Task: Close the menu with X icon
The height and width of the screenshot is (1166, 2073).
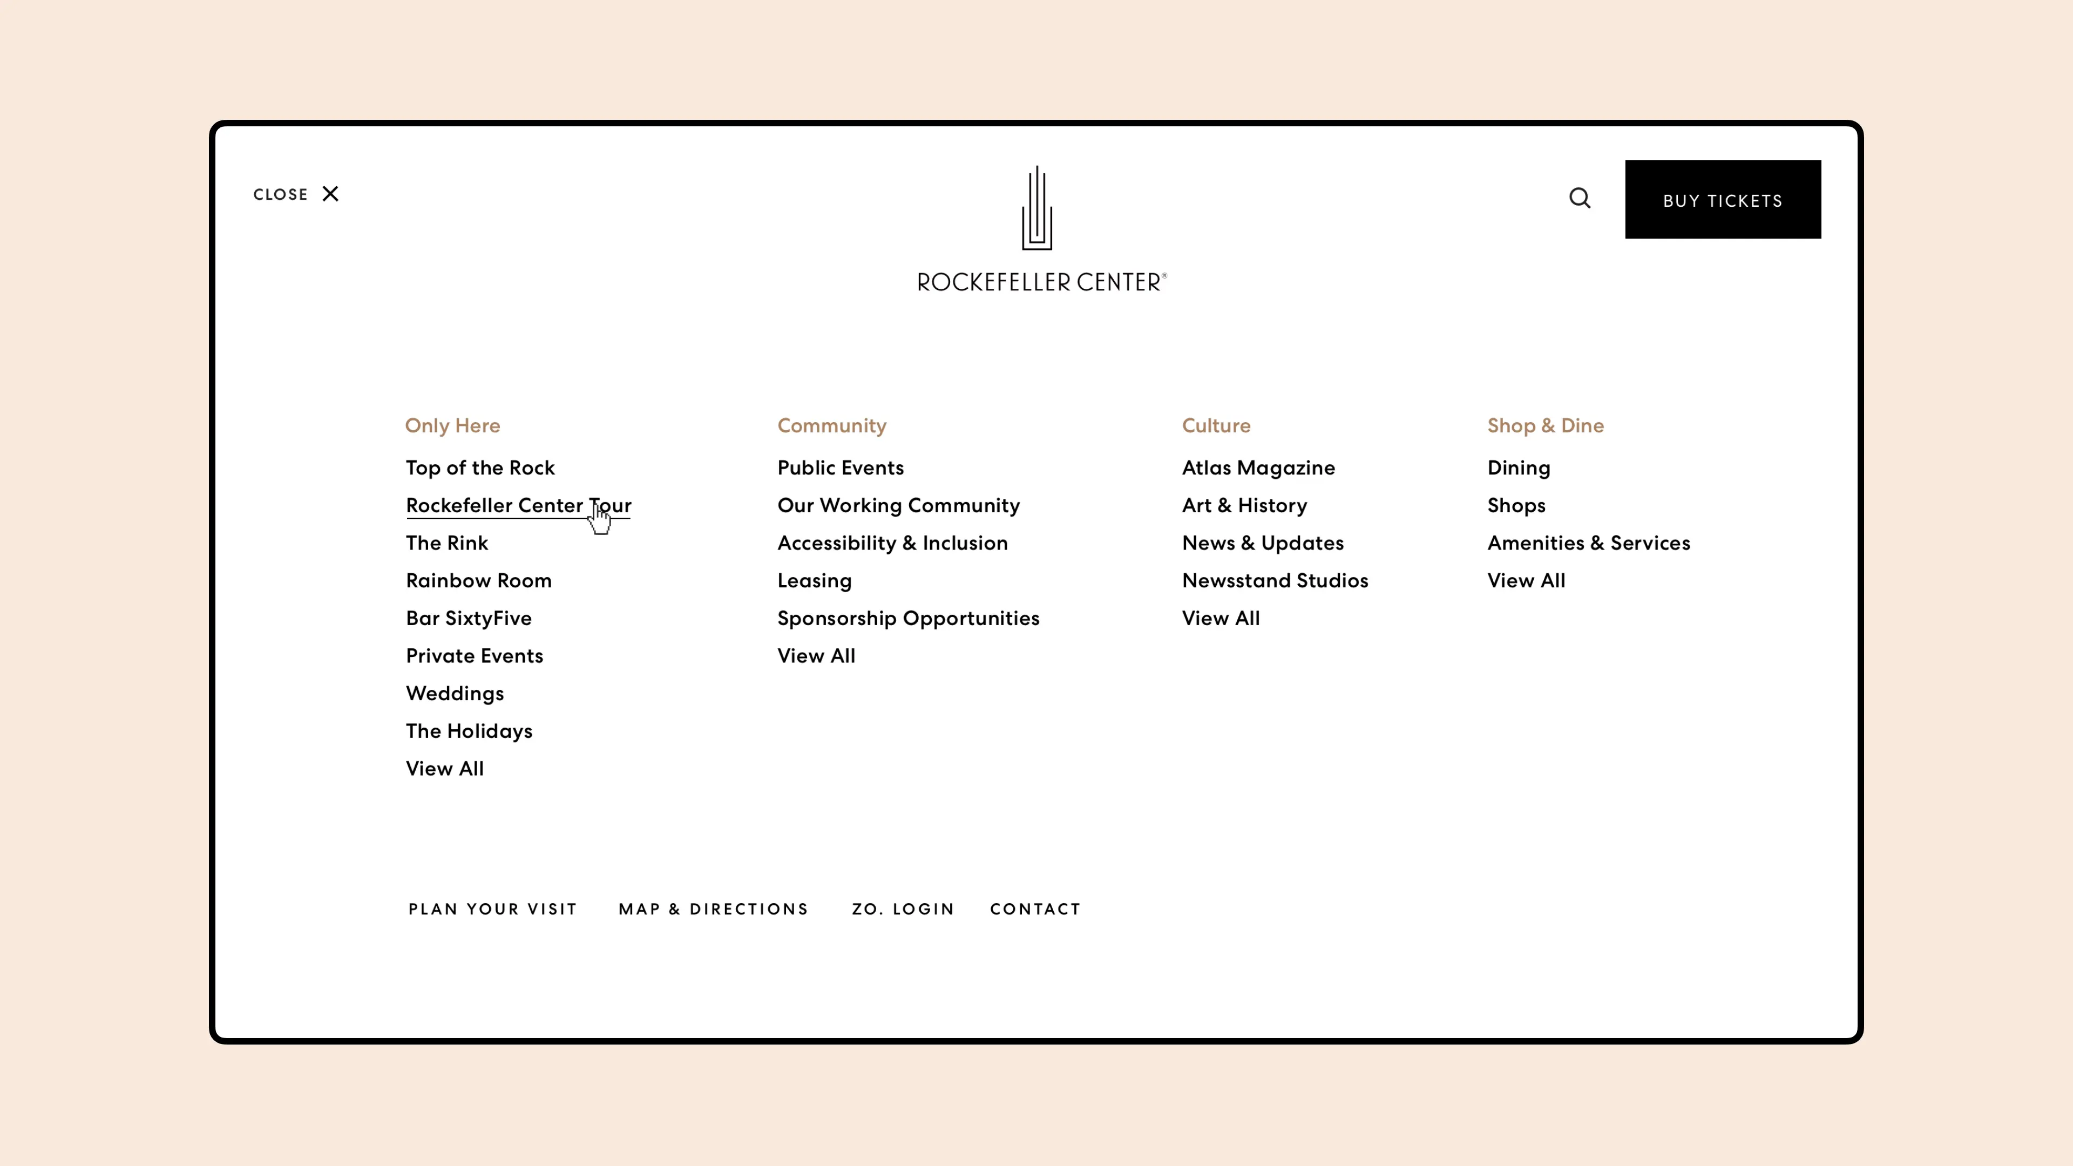Action: [330, 194]
